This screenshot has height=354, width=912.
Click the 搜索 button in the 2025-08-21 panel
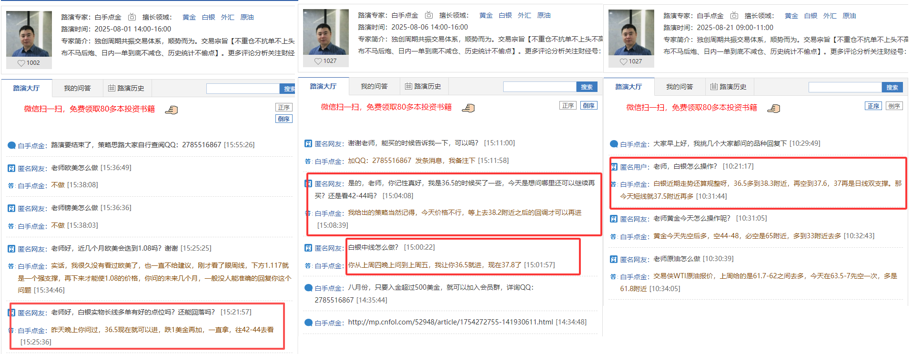click(892, 88)
